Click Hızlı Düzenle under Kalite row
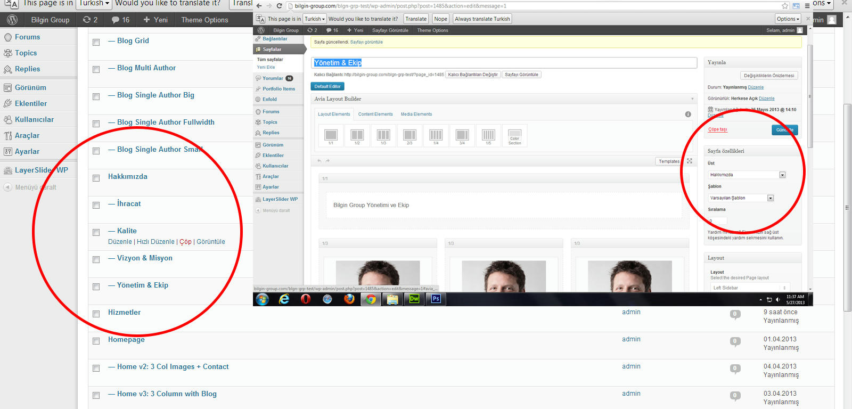Screen dimensions: 852x409 [155, 242]
